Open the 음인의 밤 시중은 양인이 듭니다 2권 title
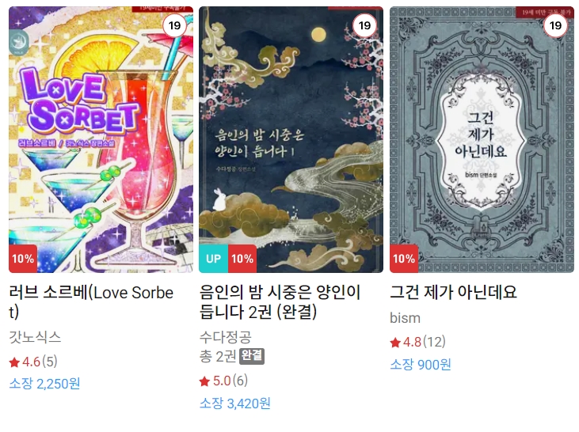The height and width of the screenshot is (432, 579). [x=280, y=302]
